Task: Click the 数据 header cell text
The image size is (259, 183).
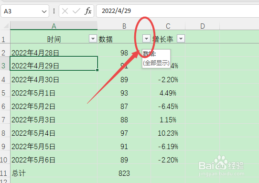Action: tap(106, 39)
